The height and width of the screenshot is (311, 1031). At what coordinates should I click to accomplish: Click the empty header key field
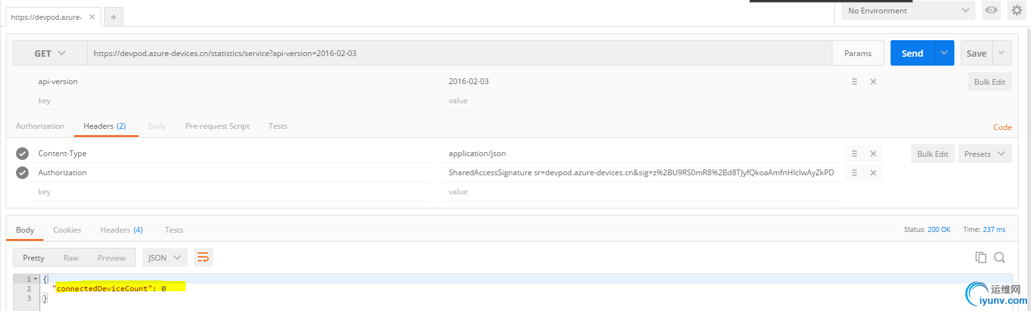coord(230,192)
